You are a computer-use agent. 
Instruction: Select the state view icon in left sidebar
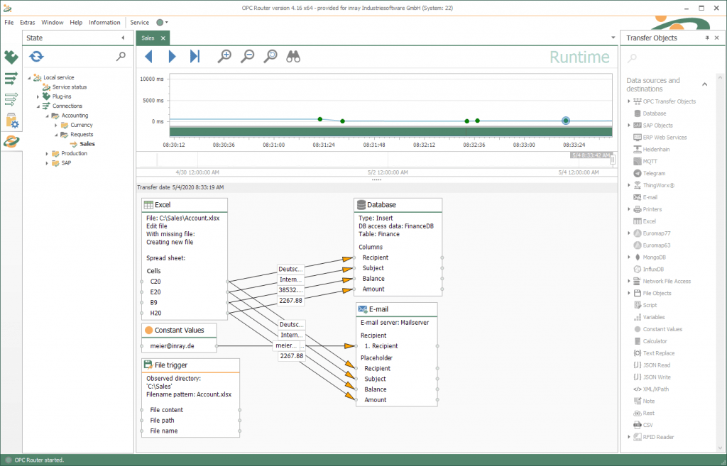11,141
